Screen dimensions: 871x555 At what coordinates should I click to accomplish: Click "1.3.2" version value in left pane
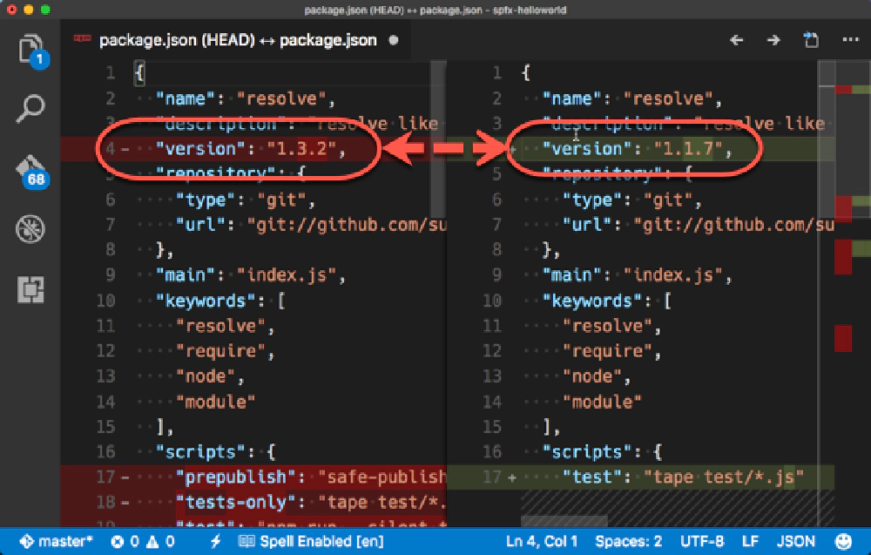(x=301, y=149)
